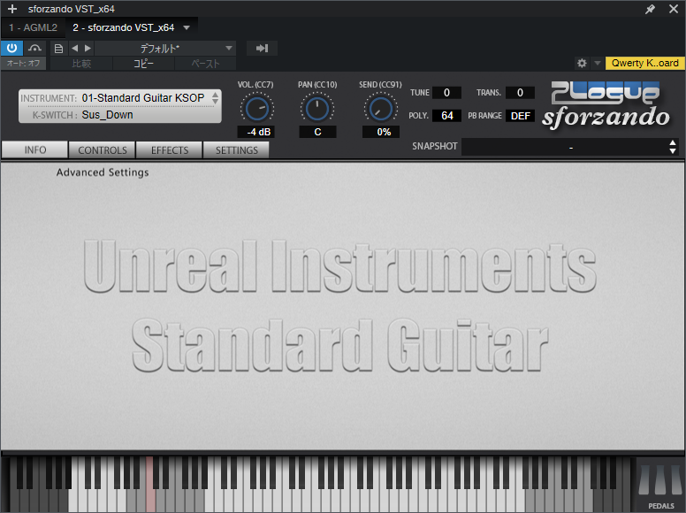Click the Advanced Settings label
Screen dimensions: 686x513
(x=103, y=172)
